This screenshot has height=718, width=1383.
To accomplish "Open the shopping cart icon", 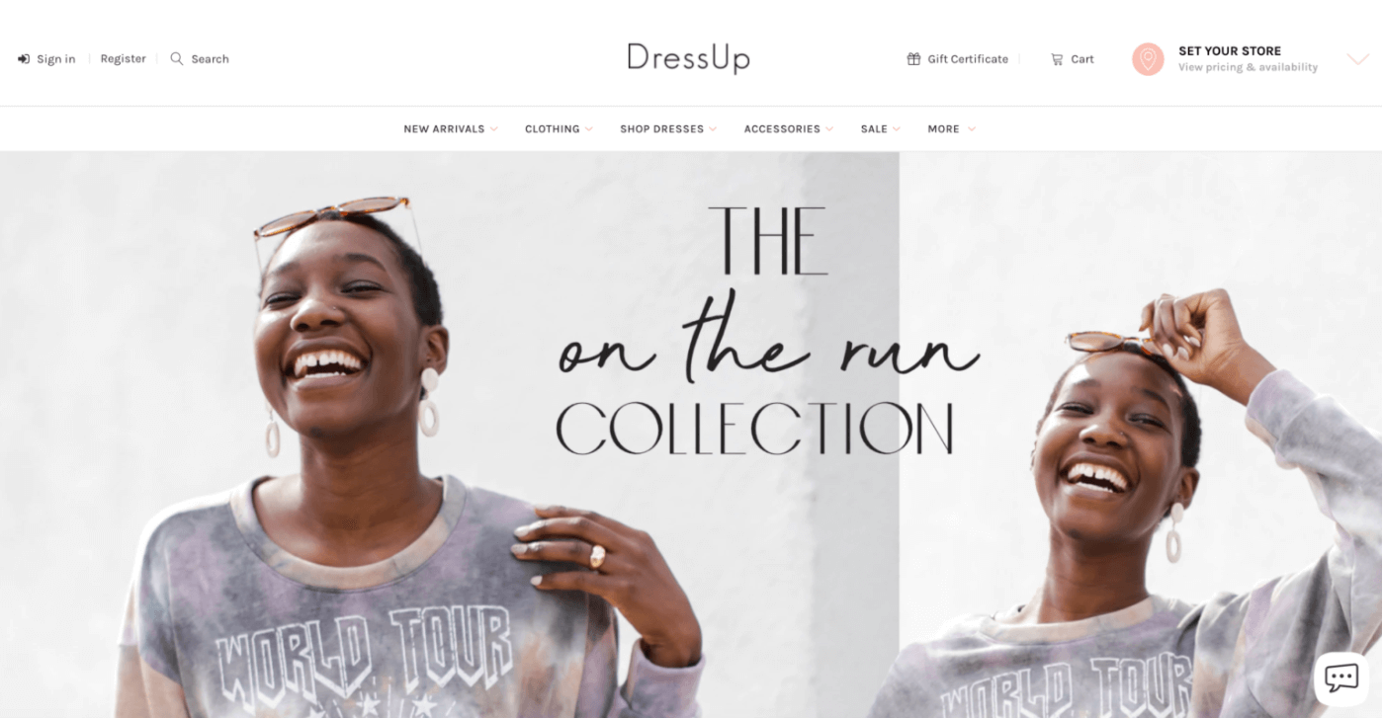I will coord(1057,59).
